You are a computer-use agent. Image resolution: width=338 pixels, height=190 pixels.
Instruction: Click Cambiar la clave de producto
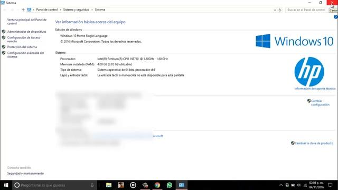pyautogui.click(x=314, y=143)
